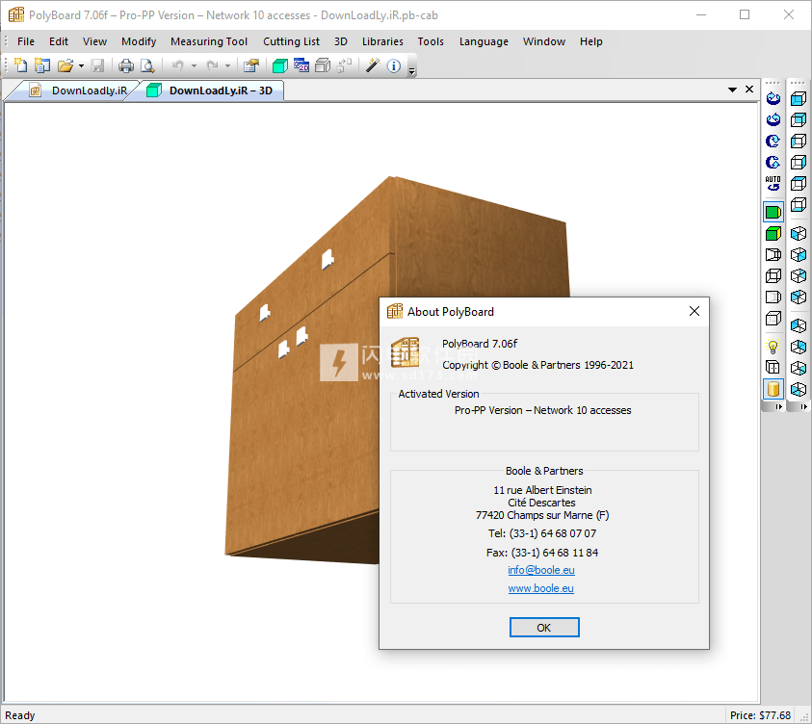Screen dimensions: 812x724
Task: Click the wireframe double-cube icon
Action: point(773,276)
